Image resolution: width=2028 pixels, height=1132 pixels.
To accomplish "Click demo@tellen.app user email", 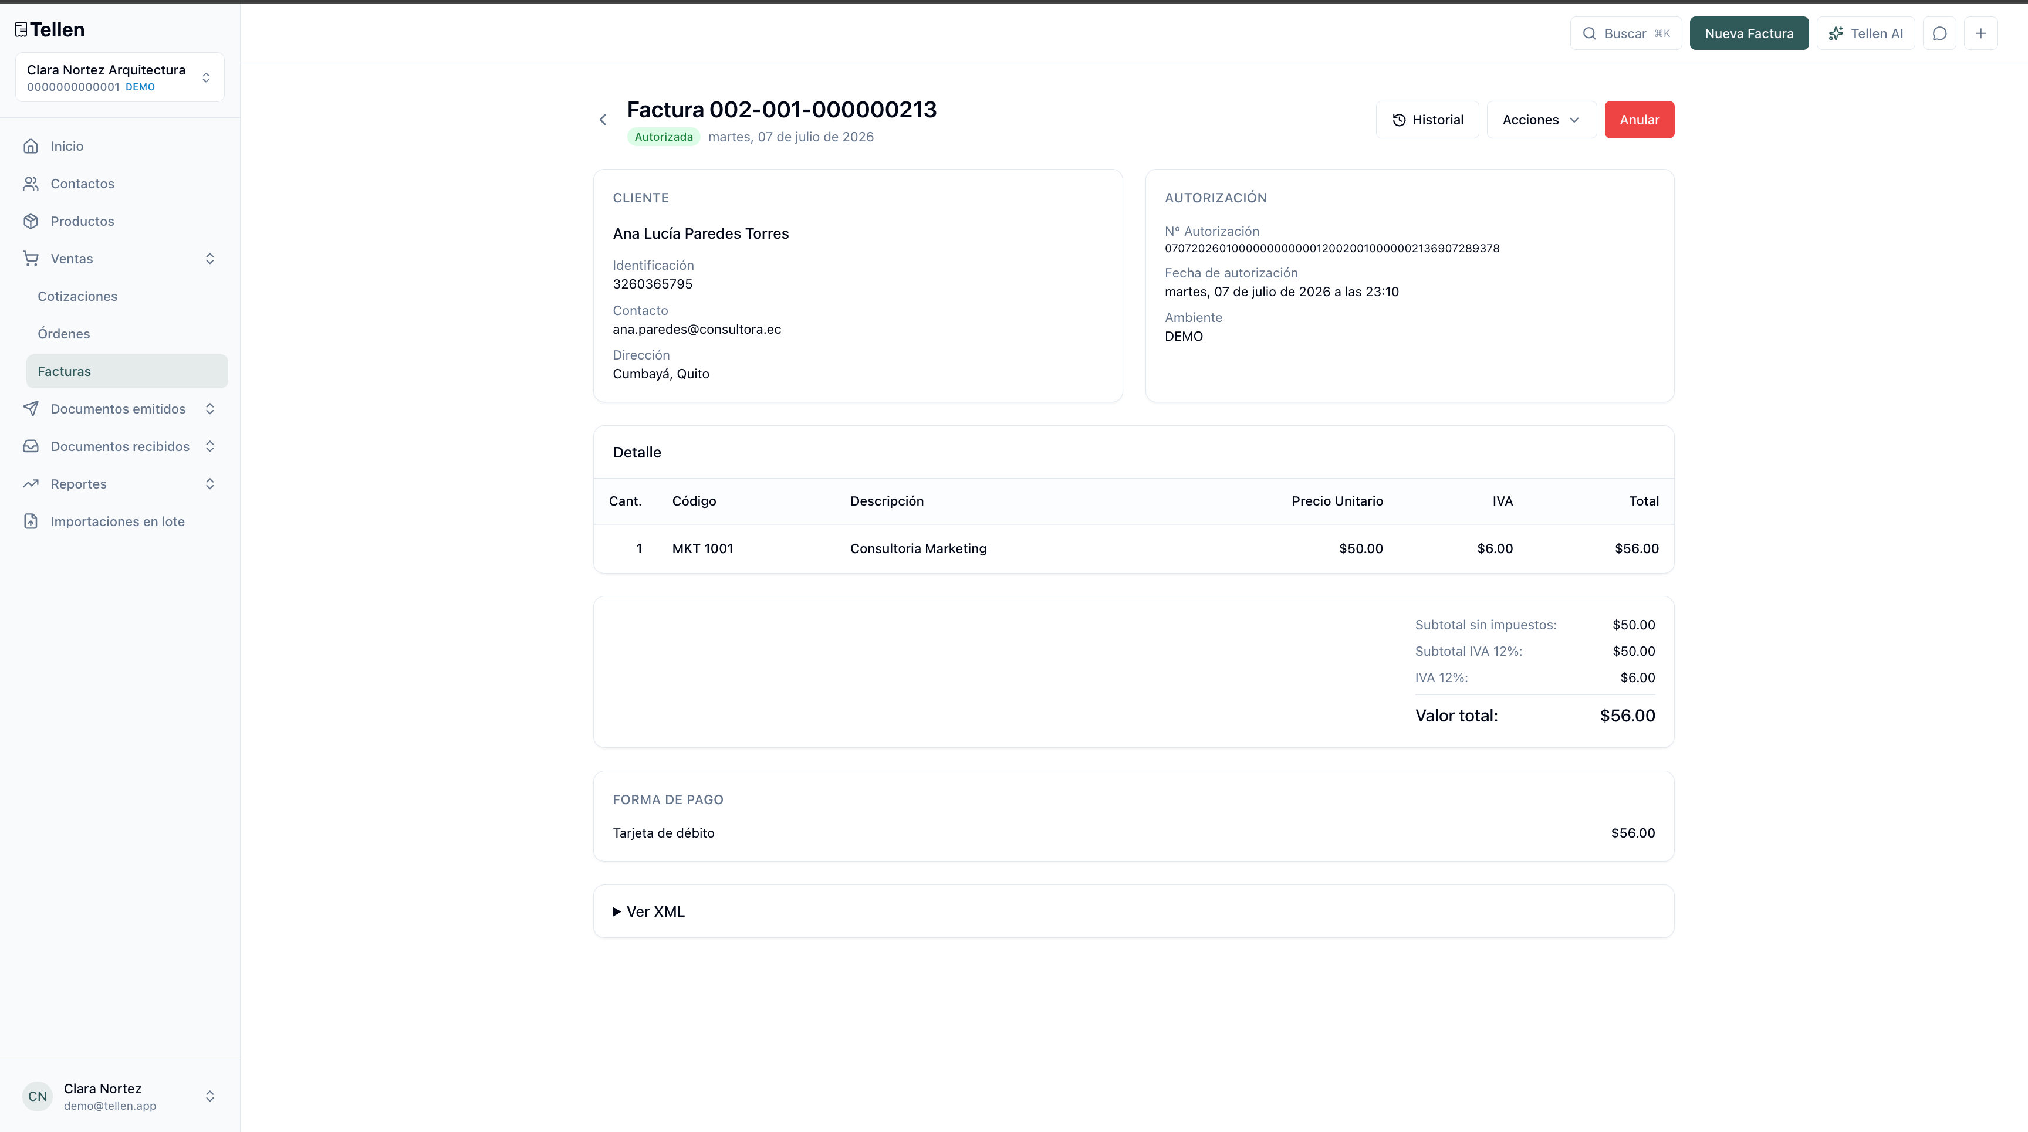I will tap(110, 1106).
